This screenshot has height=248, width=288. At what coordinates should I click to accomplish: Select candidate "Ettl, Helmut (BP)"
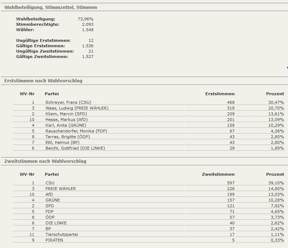[x=62, y=142]
